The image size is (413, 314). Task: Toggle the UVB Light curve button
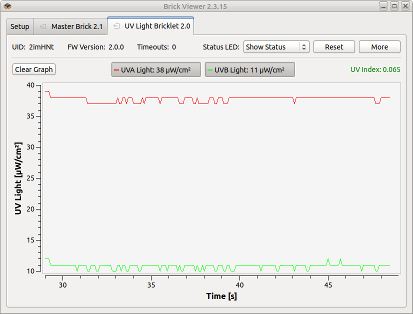[x=249, y=70]
